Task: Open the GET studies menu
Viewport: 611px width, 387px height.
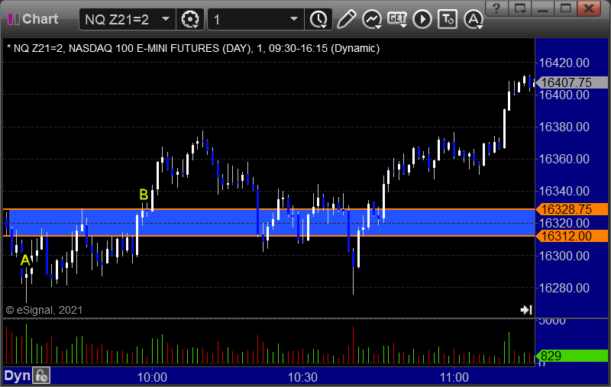Action: pos(397,19)
